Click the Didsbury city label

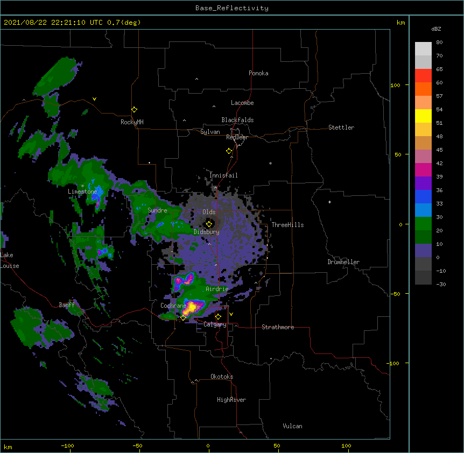pos(207,232)
